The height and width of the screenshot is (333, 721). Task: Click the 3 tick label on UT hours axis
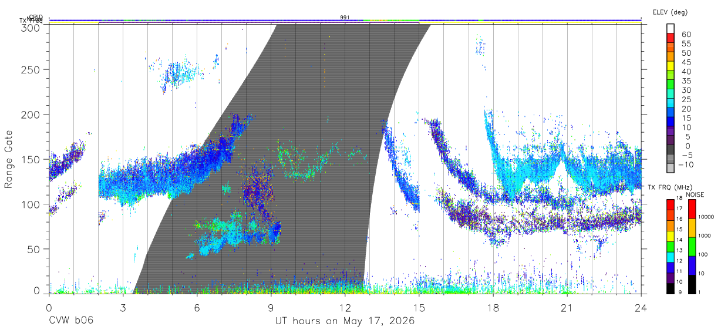123,308
